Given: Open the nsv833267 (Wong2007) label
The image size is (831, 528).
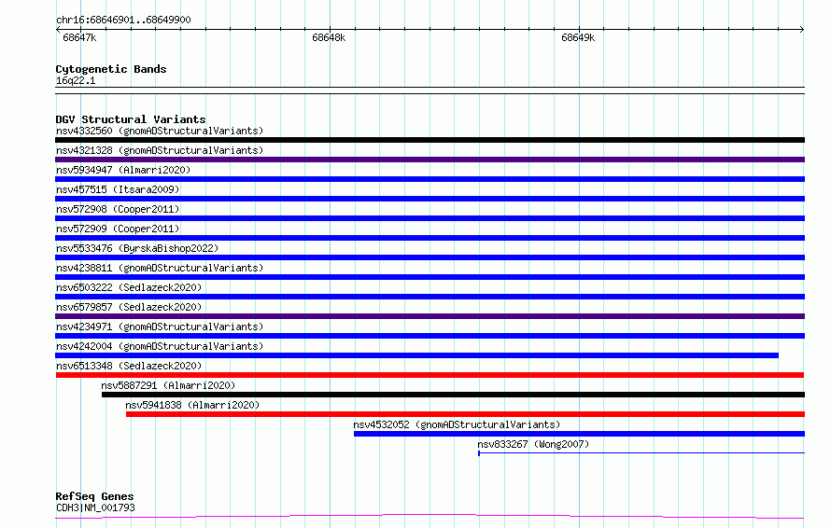Looking at the screenshot, I should (x=533, y=444).
